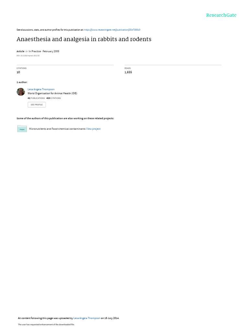The height and width of the screenshot is (332, 249).
Task: Click the ResearchGate logo
Action: 221,15
